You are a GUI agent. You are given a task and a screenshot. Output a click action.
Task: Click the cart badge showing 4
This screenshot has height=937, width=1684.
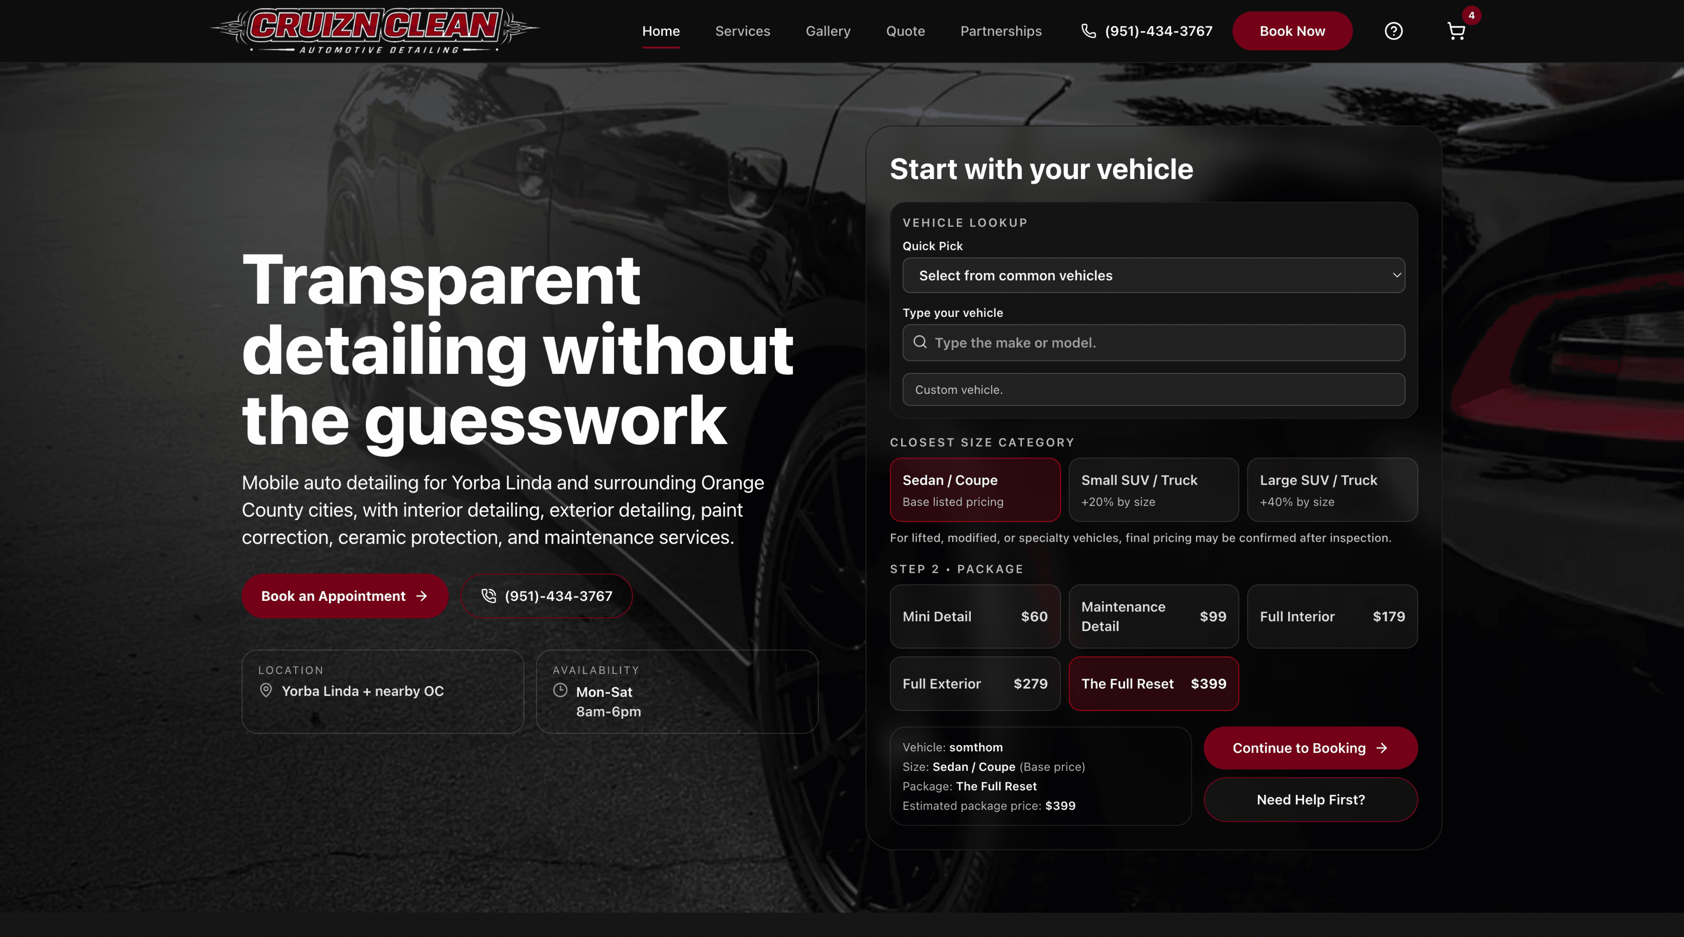(1472, 15)
